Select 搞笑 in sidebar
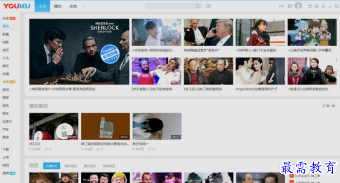 [x=6, y=97]
